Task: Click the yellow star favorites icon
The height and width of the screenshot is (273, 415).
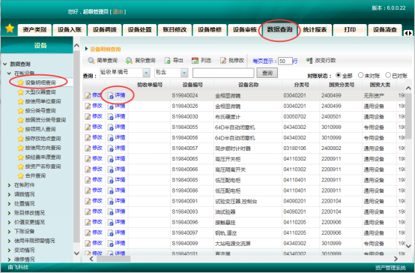Action: click(10, 28)
